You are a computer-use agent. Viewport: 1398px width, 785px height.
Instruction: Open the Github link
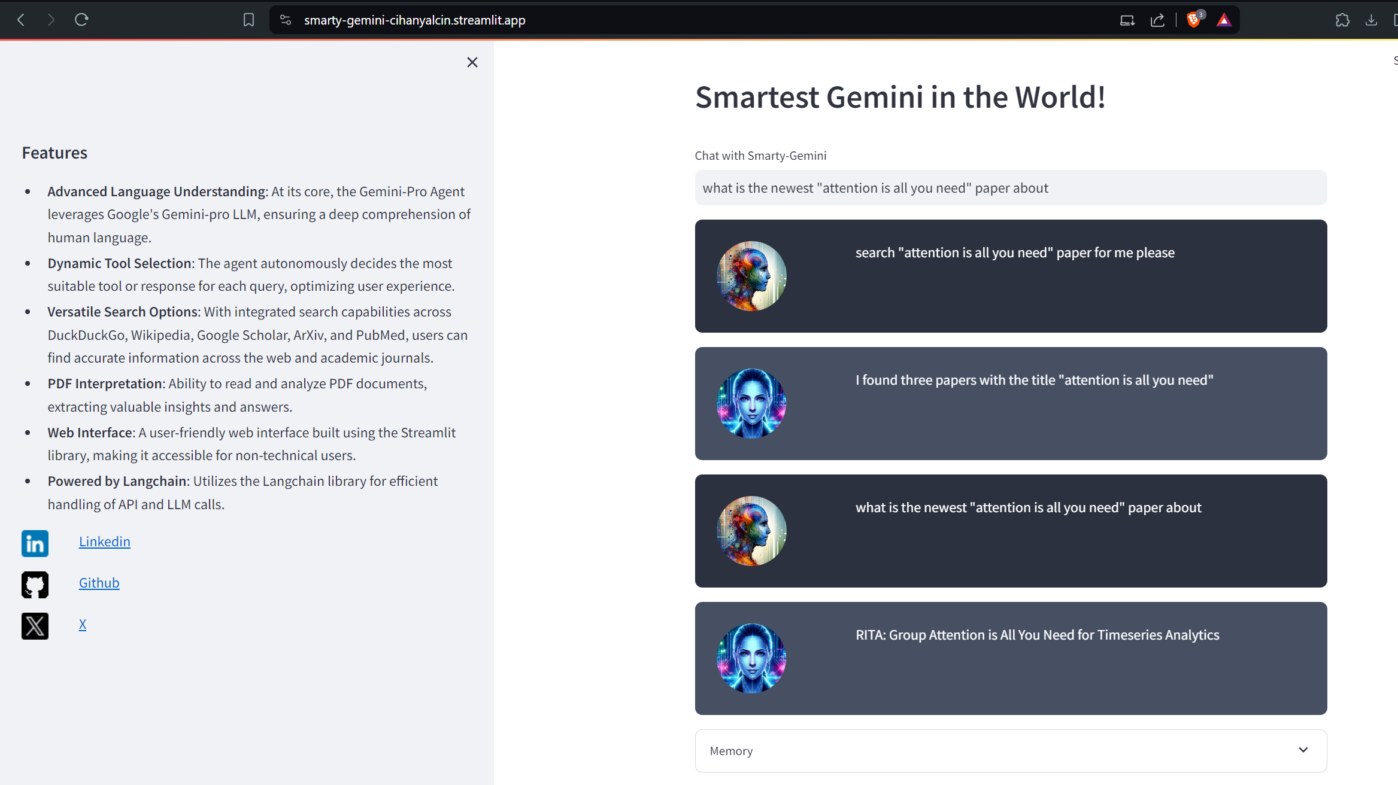[x=99, y=583]
